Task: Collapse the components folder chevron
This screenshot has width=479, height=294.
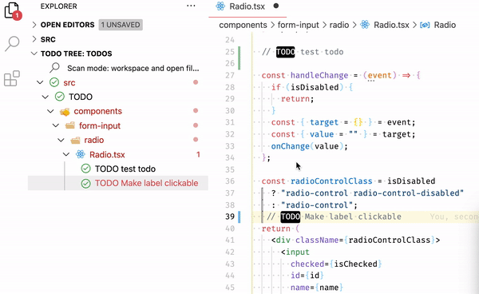Action: coord(50,111)
